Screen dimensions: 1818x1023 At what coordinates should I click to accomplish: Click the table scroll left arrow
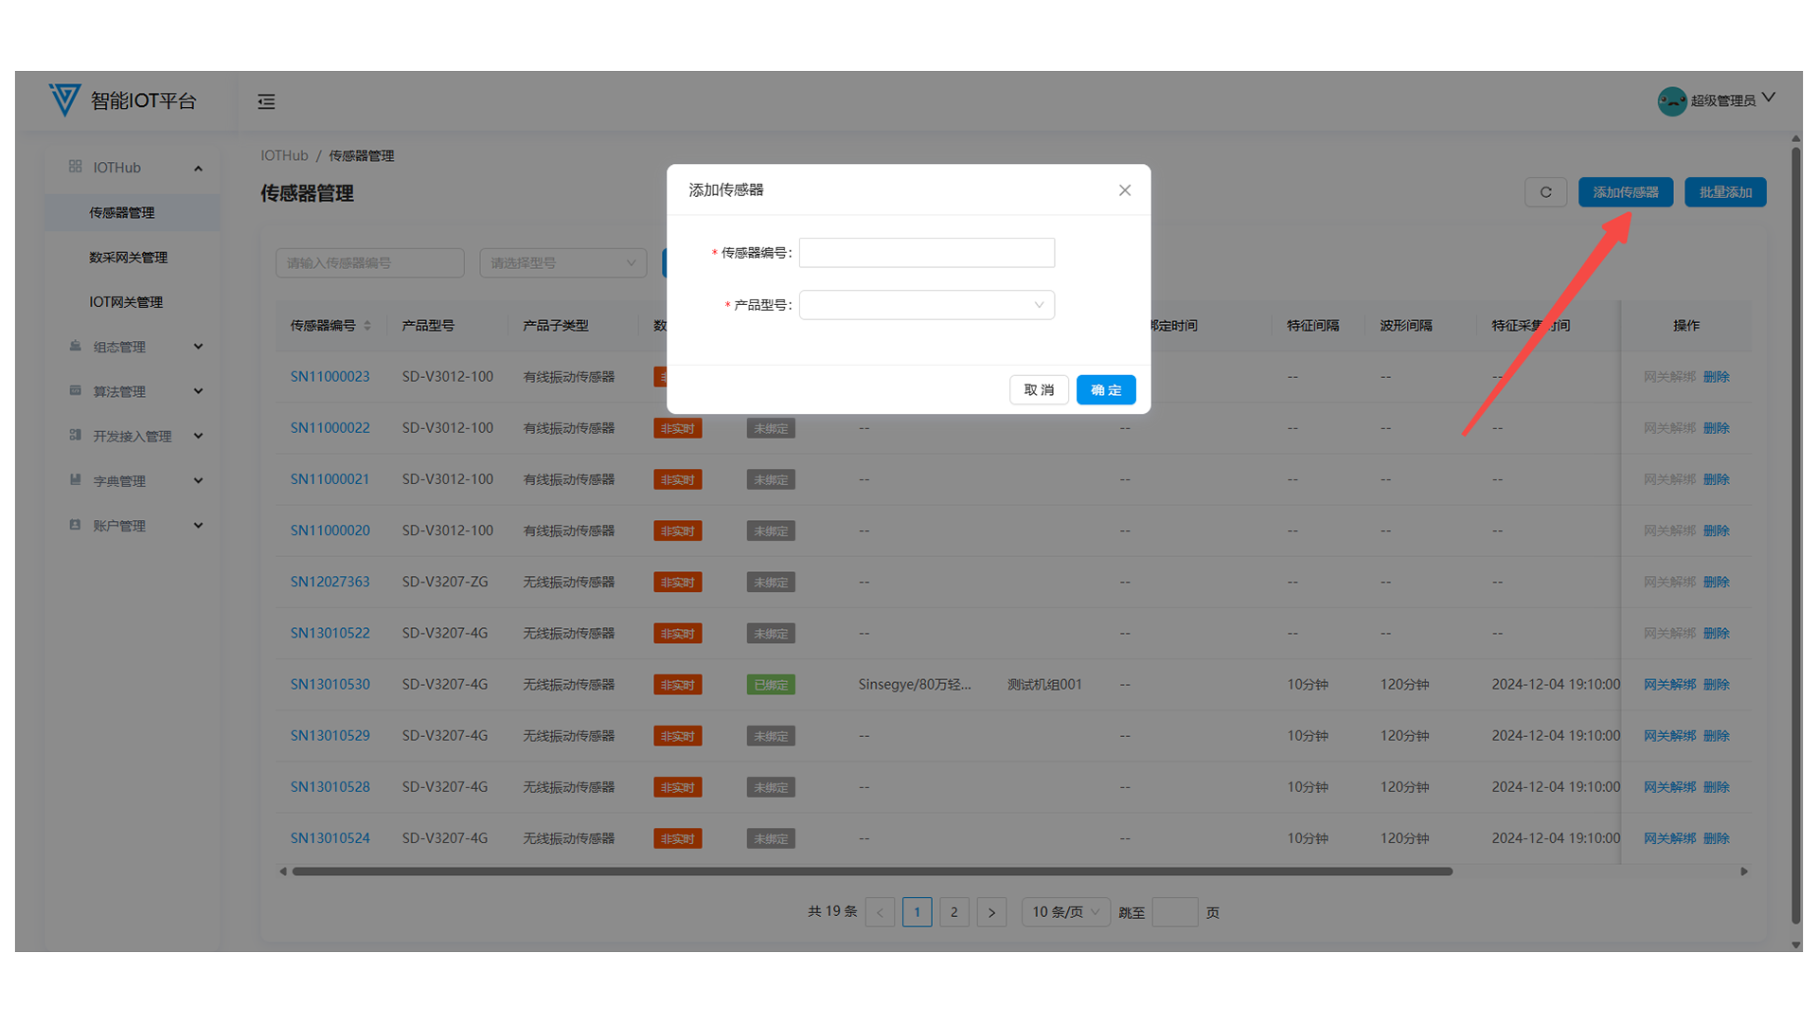pyautogui.click(x=282, y=871)
